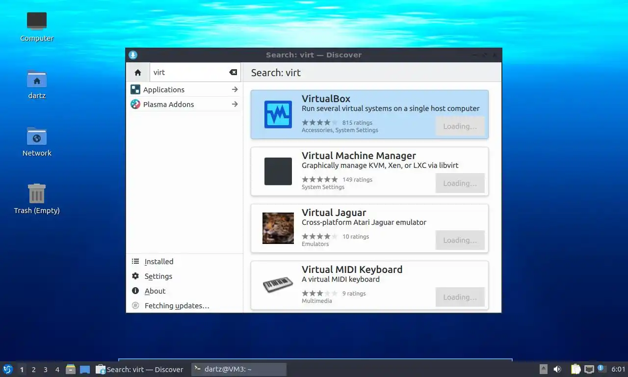The height and width of the screenshot is (377, 628).
Task: Select the Discover taskbar window button
Action: click(140, 369)
